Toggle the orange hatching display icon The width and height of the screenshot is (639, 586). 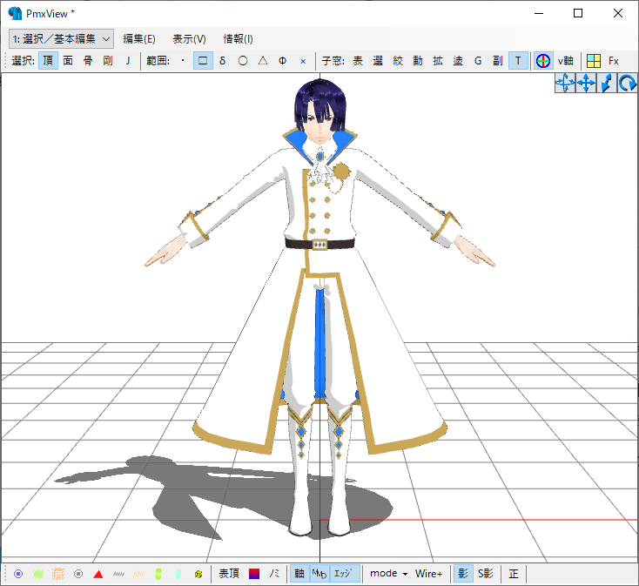[x=58, y=574]
